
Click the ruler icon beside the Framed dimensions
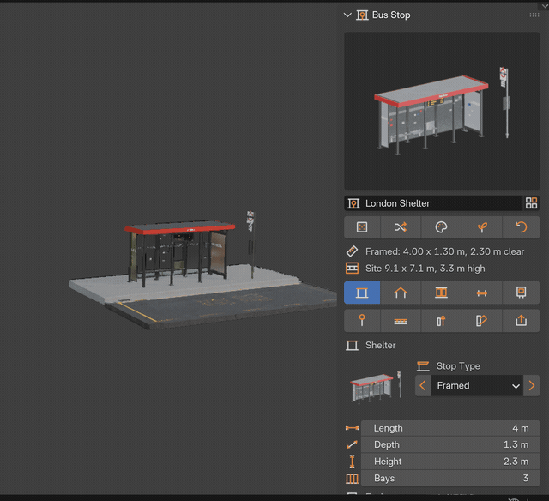point(352,251)
